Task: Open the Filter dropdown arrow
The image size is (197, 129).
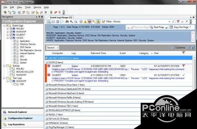Action: click(169, 22)
